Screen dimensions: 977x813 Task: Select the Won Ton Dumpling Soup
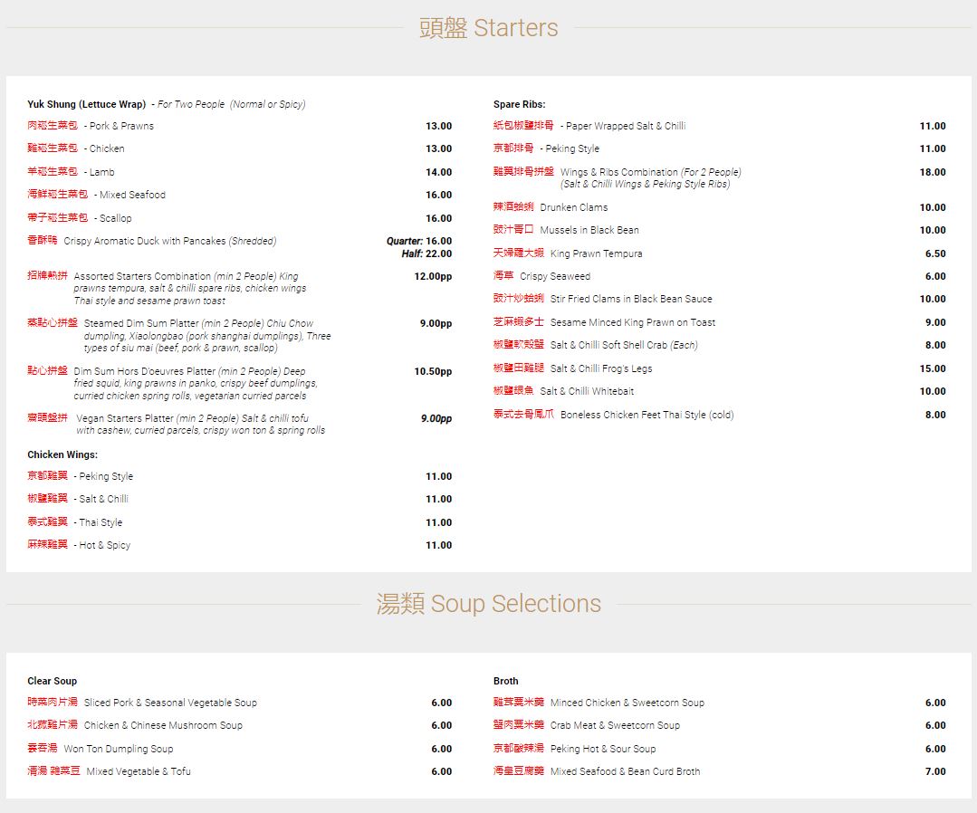[118, 749]
